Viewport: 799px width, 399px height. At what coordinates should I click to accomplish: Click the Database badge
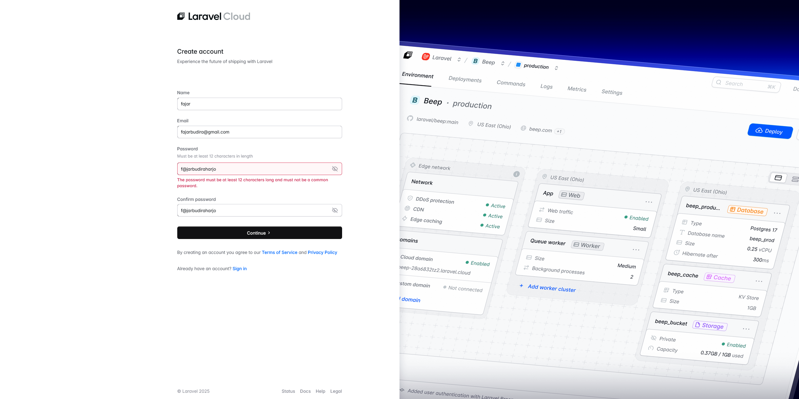747,210
